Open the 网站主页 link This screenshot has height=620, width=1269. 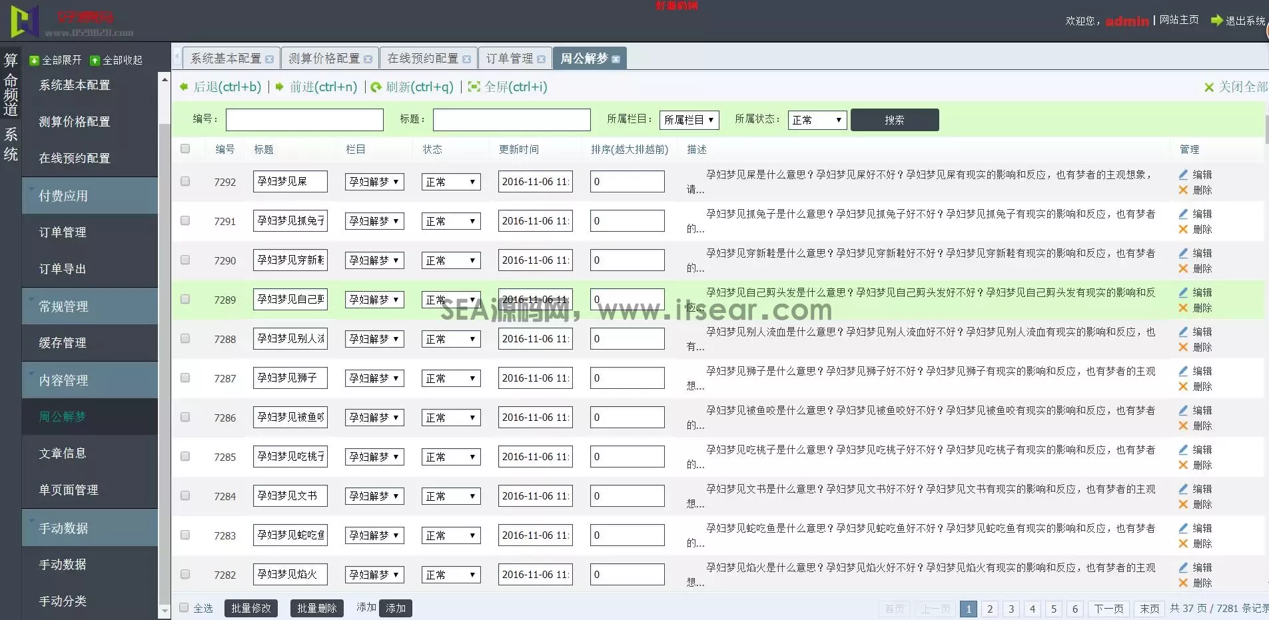1179,20
